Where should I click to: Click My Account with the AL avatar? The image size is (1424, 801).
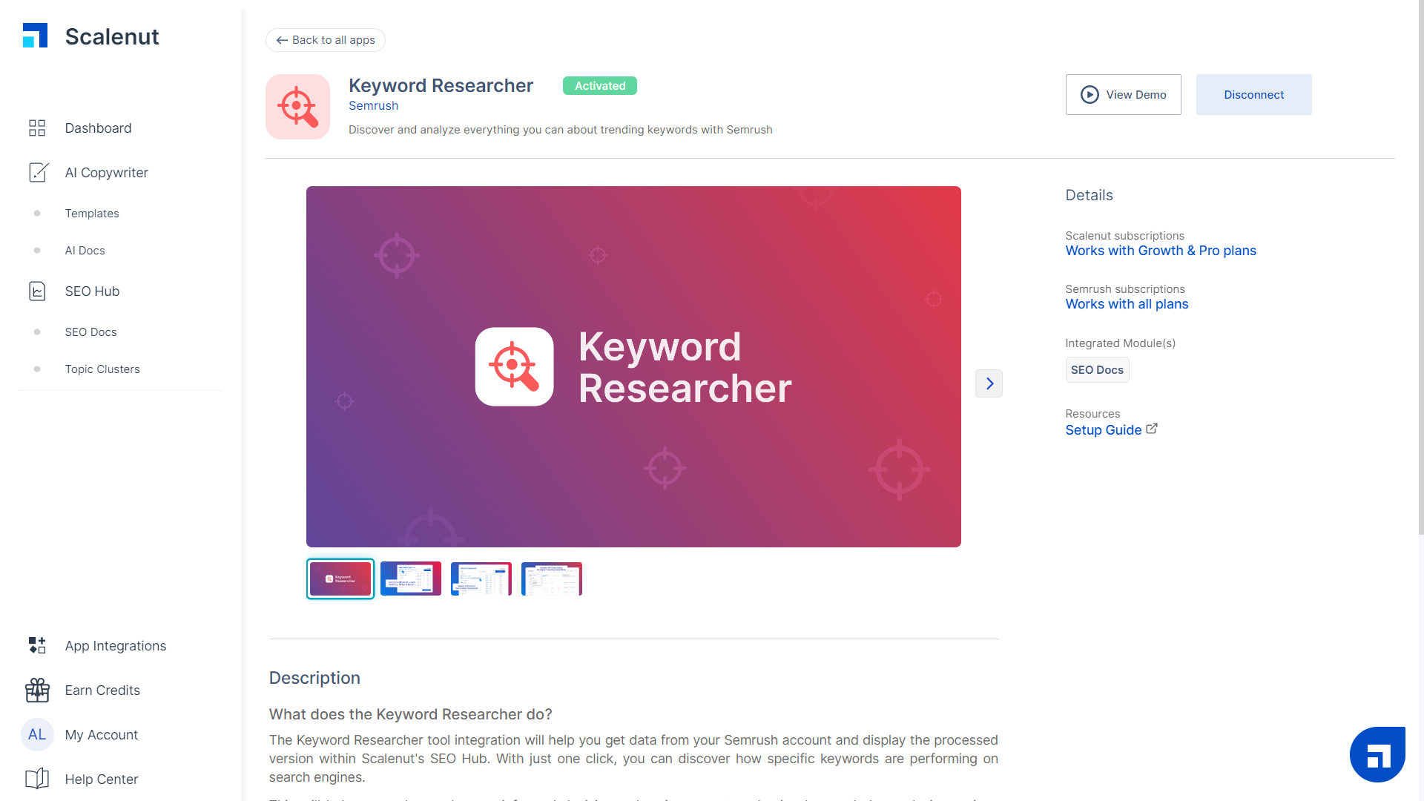click(x=101, y=734)
